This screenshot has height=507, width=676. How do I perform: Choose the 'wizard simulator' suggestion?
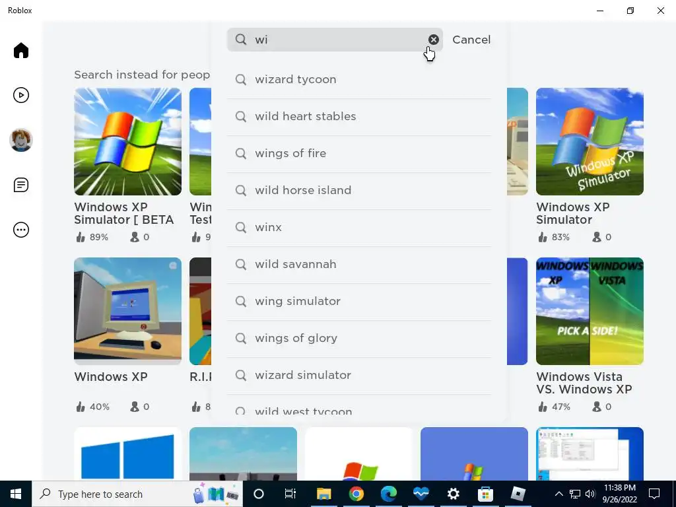359,376
